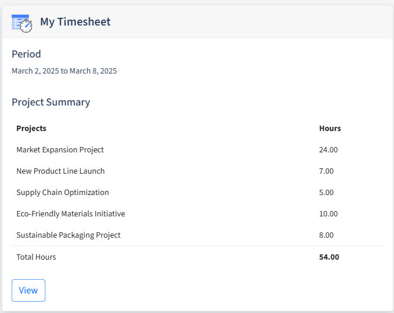
Task: Click the timesheet stopwatch icon
Action: coord(22,23)
